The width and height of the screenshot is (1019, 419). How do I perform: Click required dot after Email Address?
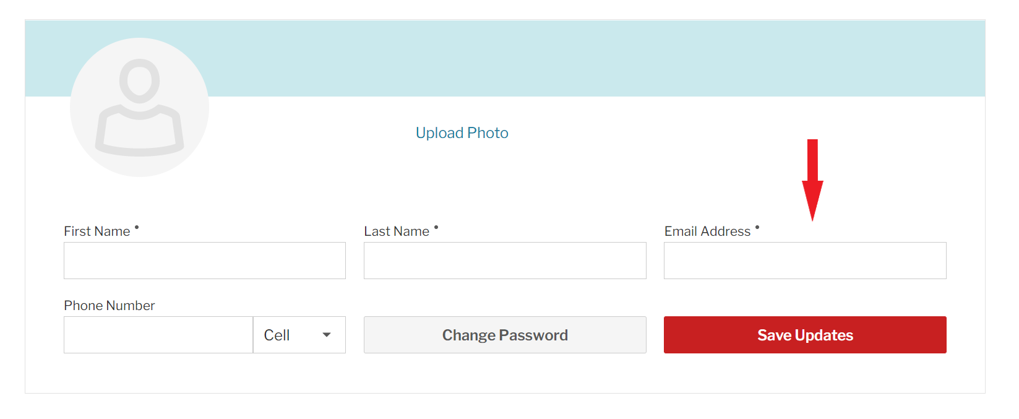click(x=757, y=228)
